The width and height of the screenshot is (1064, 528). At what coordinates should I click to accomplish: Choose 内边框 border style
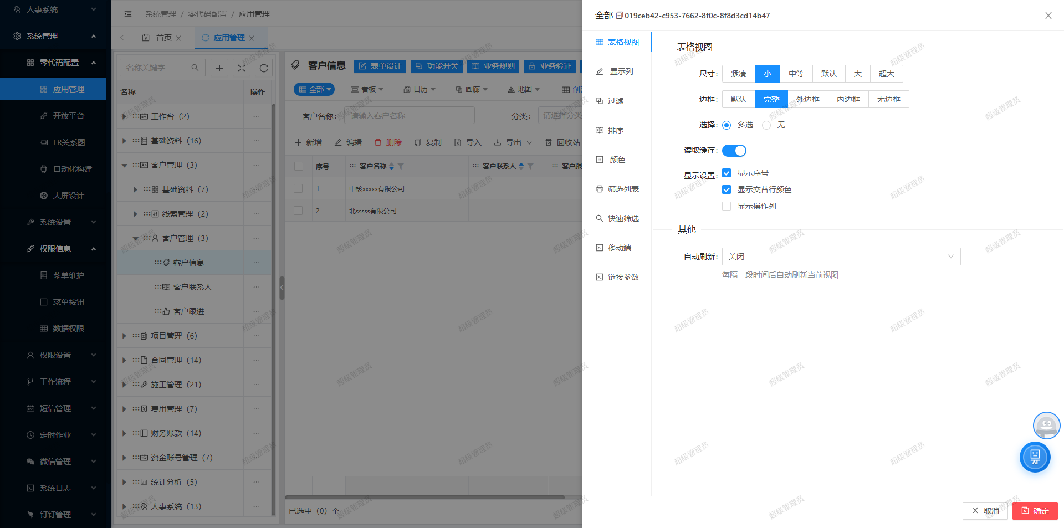[x=848, y=99]
